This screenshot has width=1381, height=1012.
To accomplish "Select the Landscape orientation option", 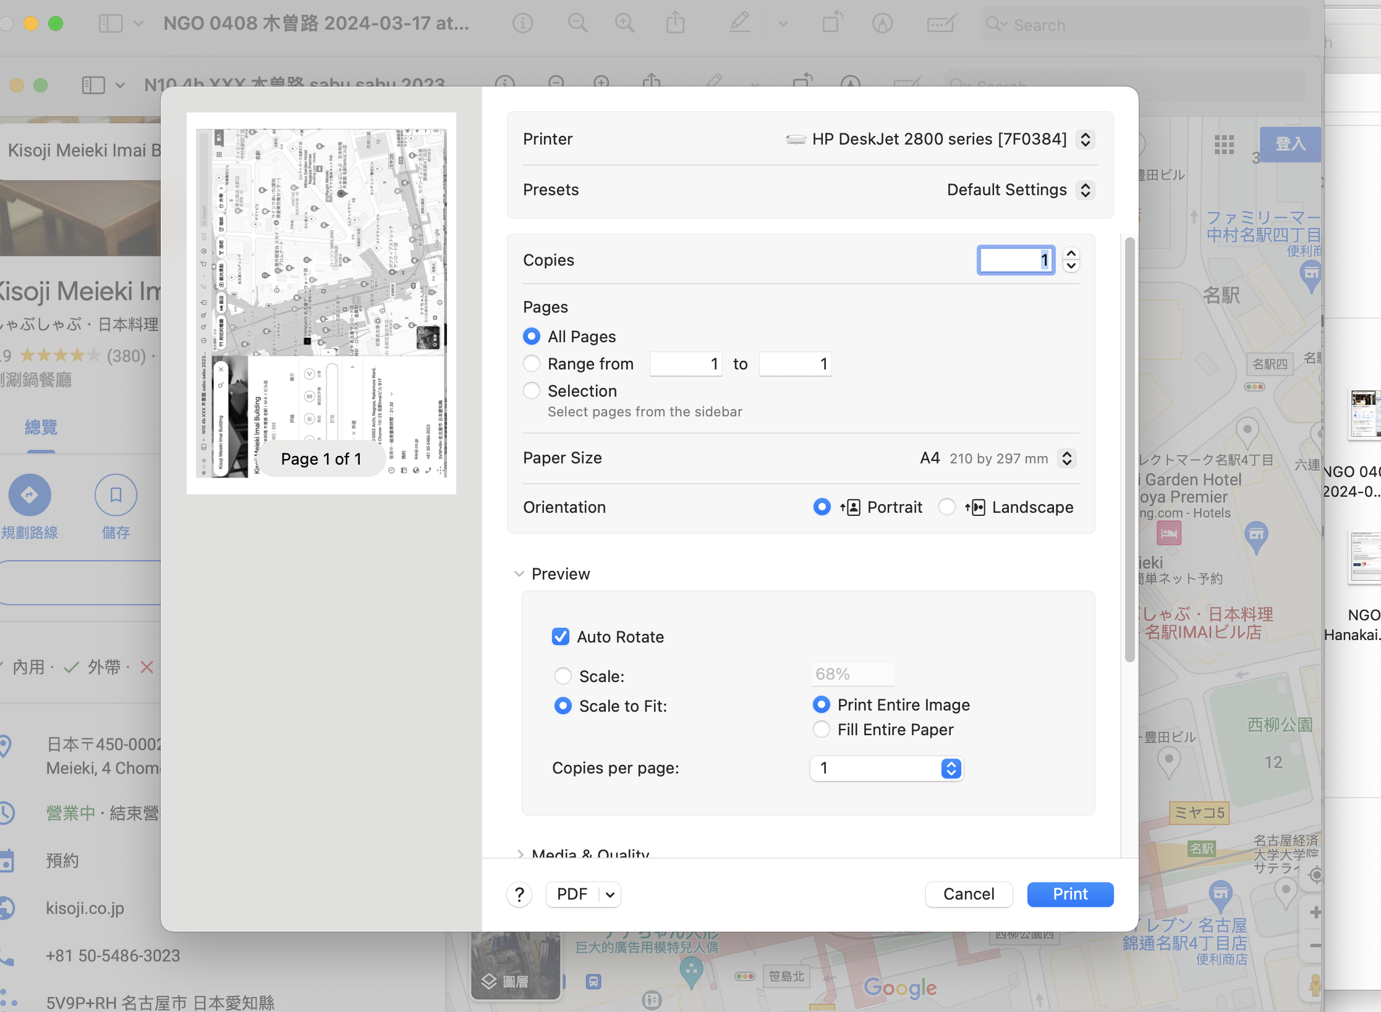I will 947,507.
